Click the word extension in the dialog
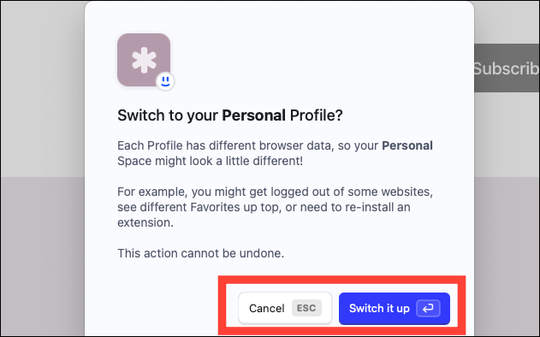This screenshot has height=337, width=540. coord(144,222)
